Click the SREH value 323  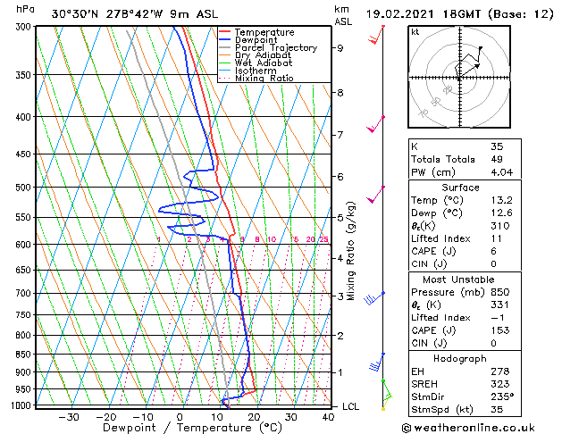click(x=500, y=384)
